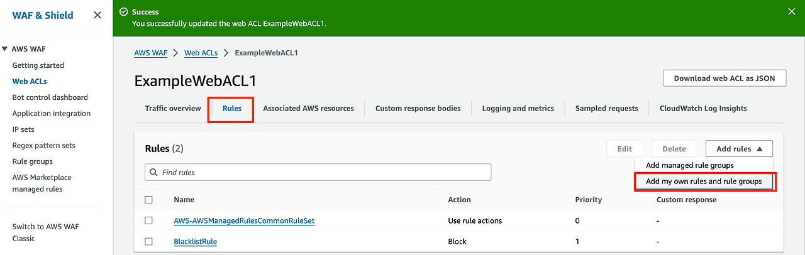Close the WAF & Shield sidebar
This screenshot has width=805, height=255.
[97, 15]
